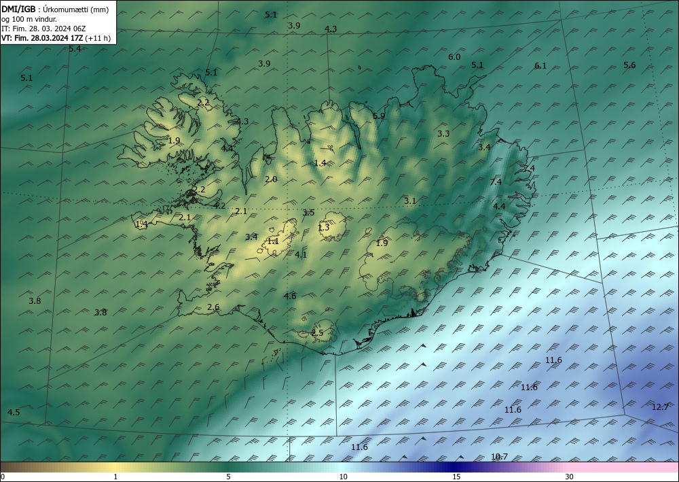Select the 10.7 value near the bottom

pyautogui.click(x=499, y=456)
